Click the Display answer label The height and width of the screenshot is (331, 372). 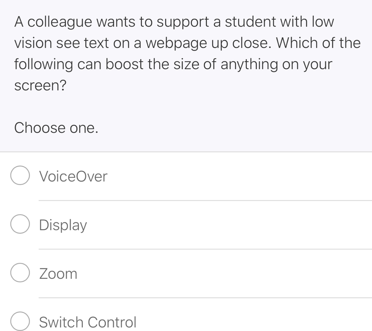63,225
